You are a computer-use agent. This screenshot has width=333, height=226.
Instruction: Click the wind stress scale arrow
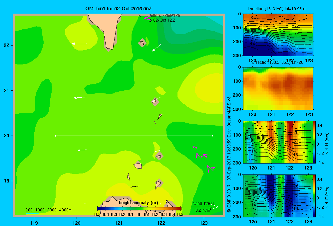pos(205,207)
